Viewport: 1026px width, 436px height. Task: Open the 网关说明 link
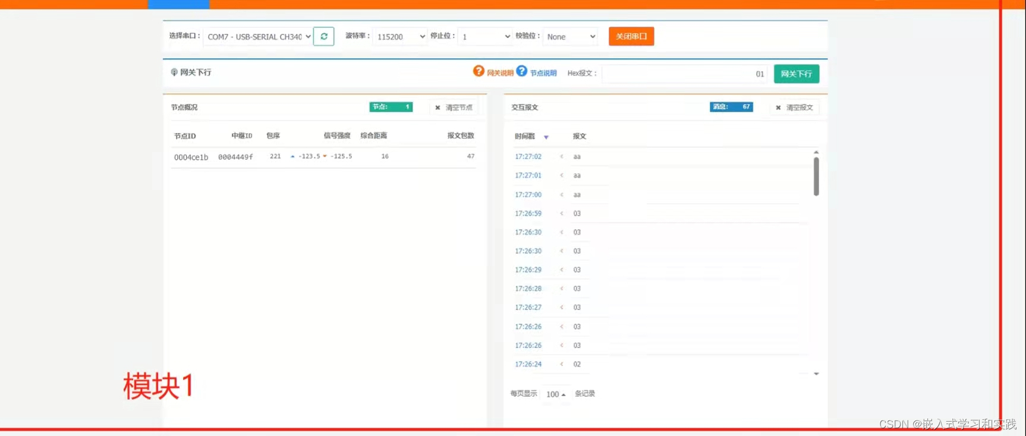coord(500,73)
